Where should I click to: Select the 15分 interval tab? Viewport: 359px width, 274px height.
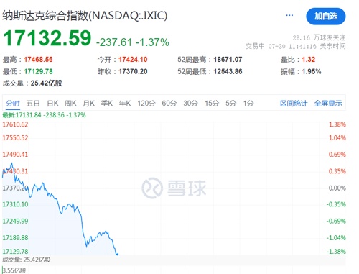[212, 104]
